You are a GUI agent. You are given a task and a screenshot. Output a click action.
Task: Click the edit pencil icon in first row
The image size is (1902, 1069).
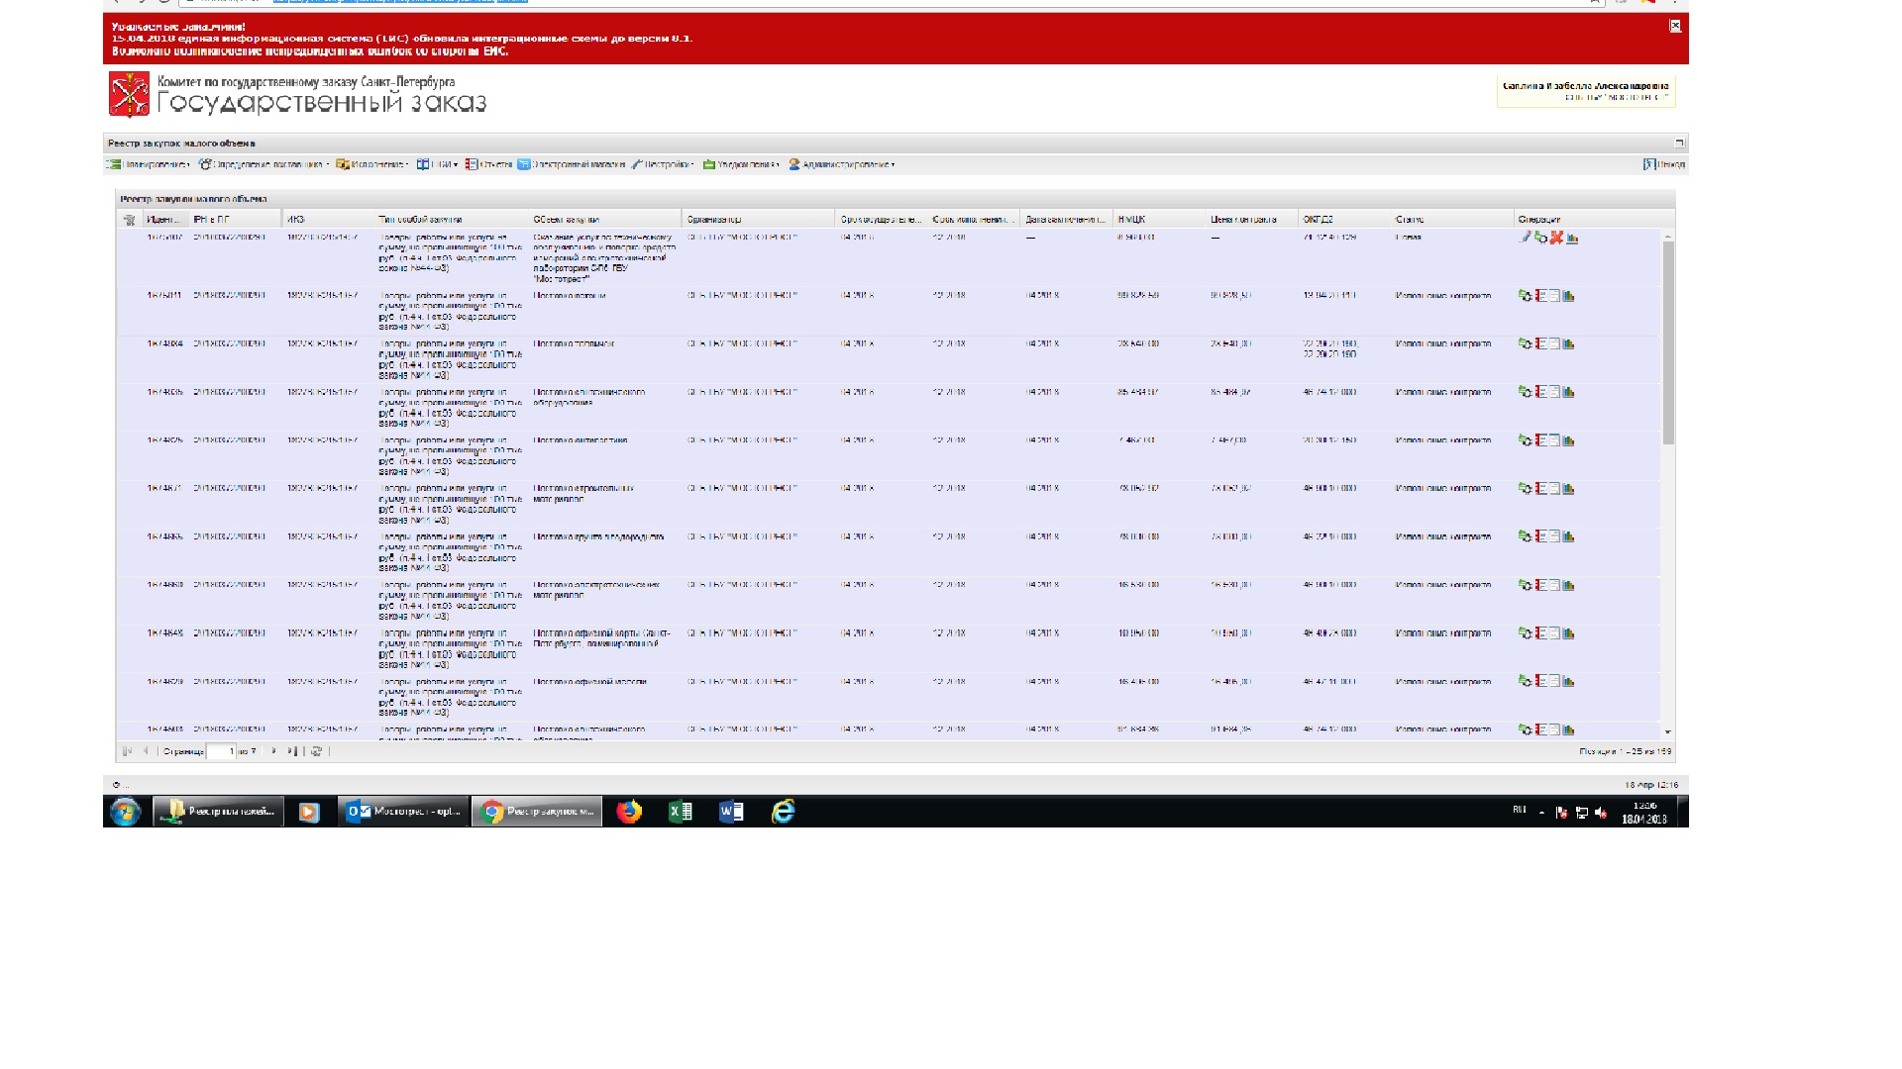point(1526,238)
